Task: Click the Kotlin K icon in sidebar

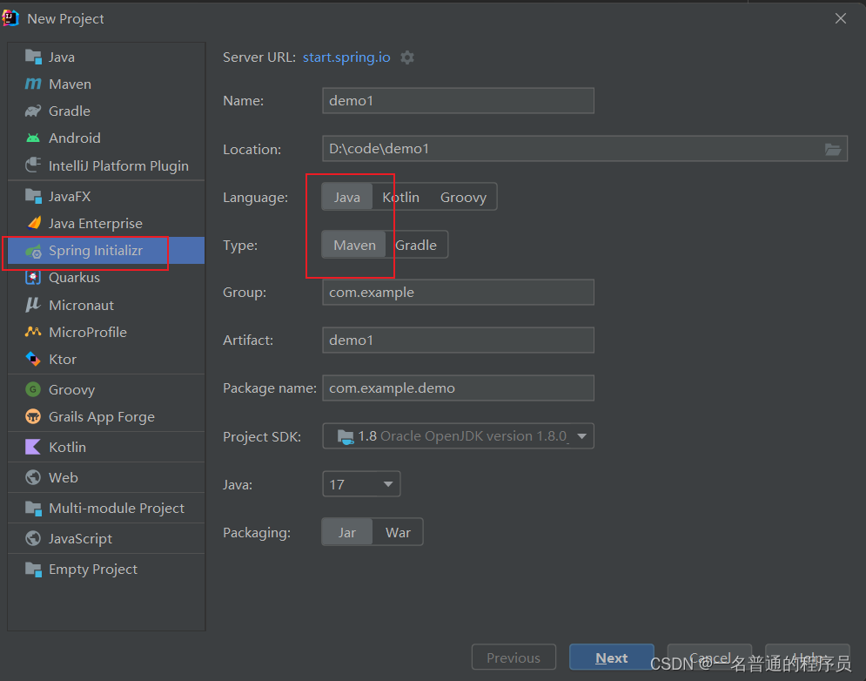Action: [x=33, y=447]
